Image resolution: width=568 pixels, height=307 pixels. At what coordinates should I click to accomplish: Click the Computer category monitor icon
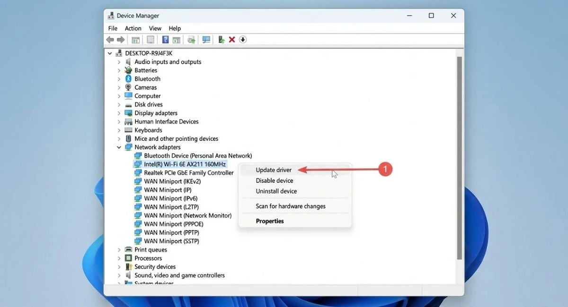pyautogui.click(x=128, y=96)
